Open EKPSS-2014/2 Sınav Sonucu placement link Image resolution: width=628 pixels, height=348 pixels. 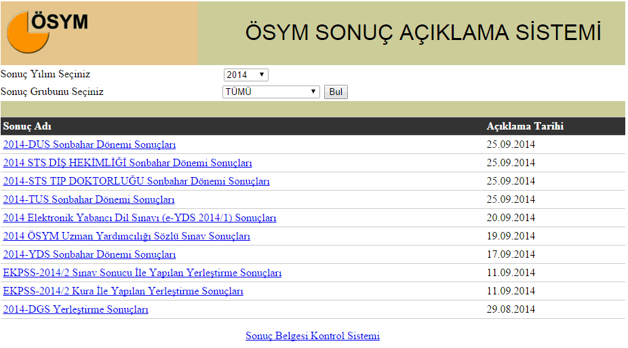click(142, 273)
